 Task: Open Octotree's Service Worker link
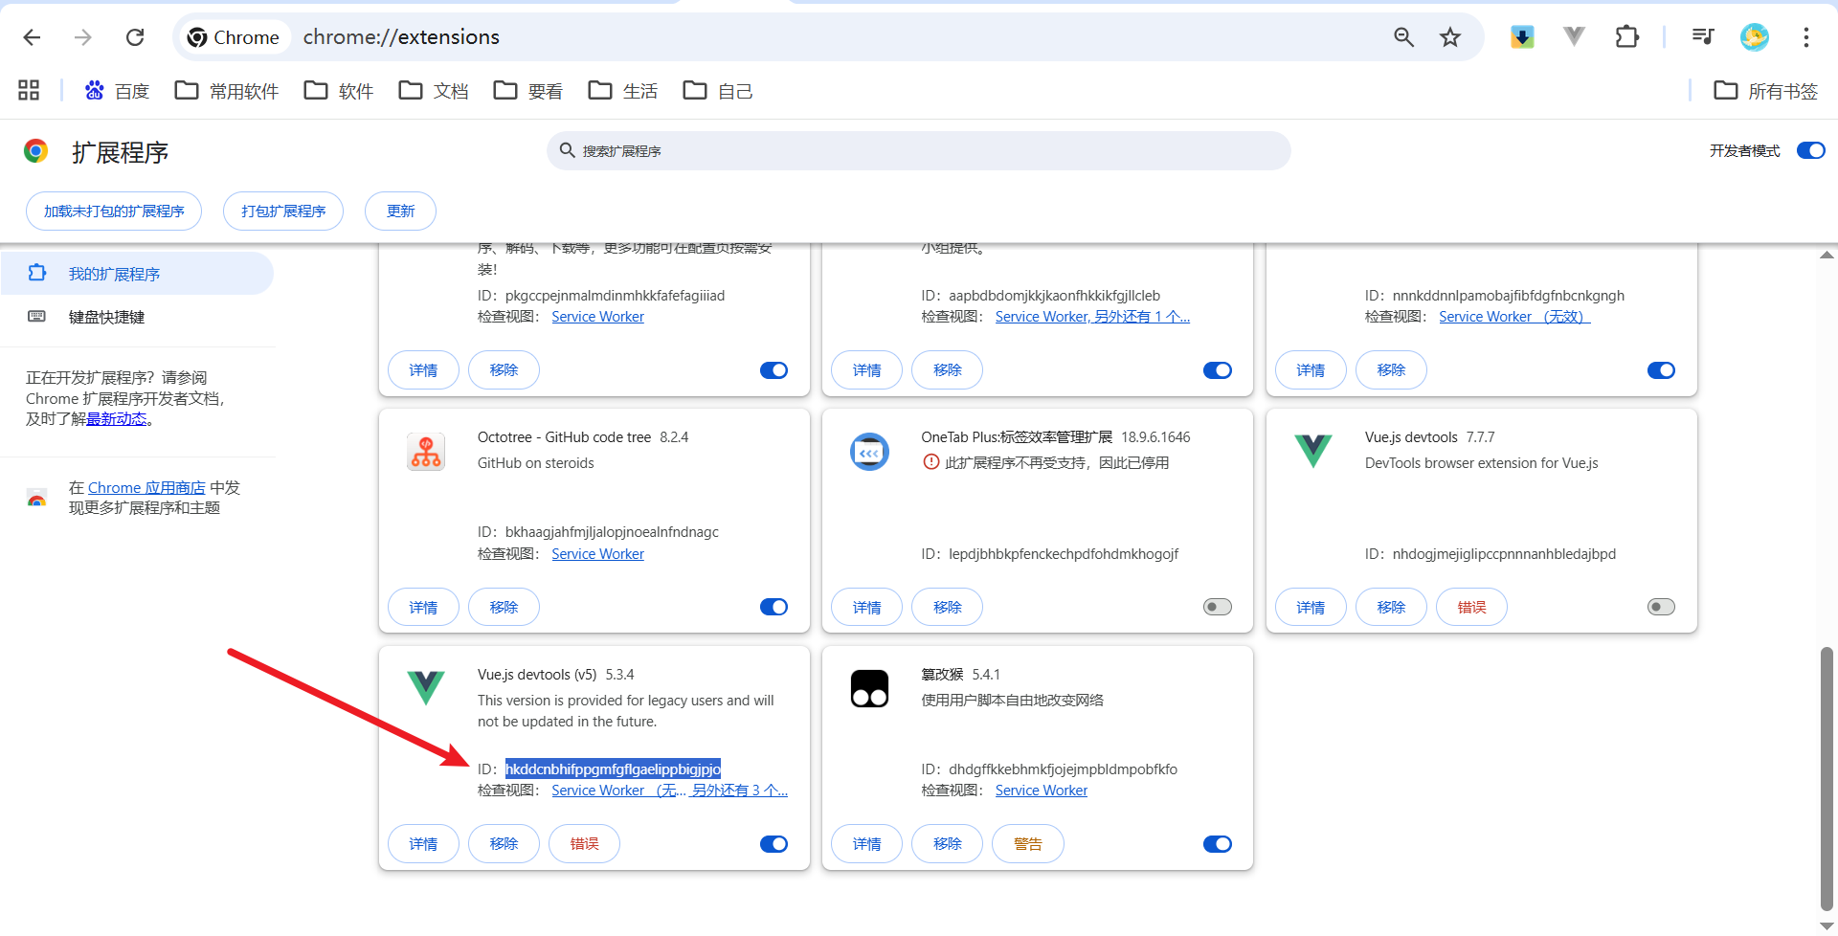click(597, 554)
